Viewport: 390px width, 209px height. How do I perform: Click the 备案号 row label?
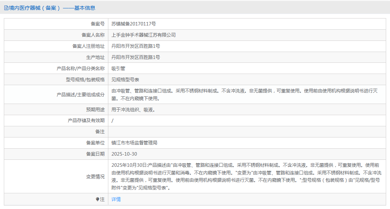tap(97, 24)
